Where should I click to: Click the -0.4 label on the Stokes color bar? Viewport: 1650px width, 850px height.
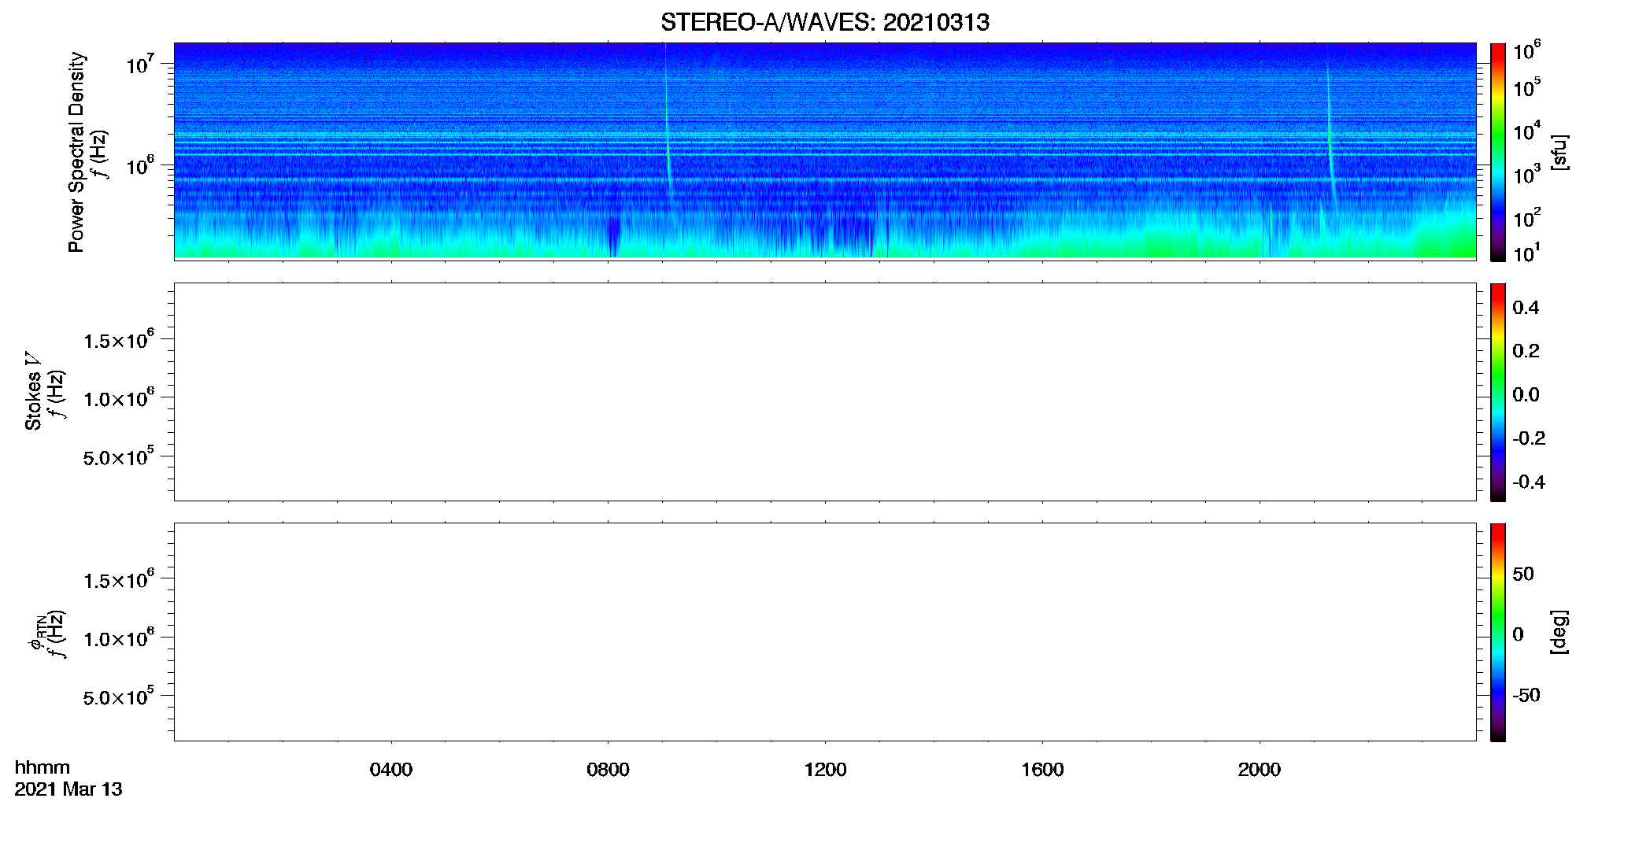click(x=1529, y=482)
